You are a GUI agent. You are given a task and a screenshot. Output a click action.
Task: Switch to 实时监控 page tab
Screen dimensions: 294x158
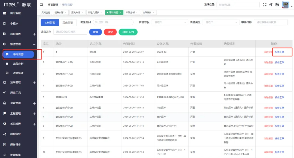pos(46,13)
